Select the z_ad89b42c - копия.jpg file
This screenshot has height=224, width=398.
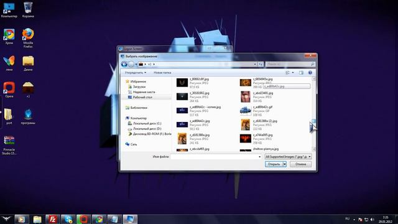[x=199, y=111]
